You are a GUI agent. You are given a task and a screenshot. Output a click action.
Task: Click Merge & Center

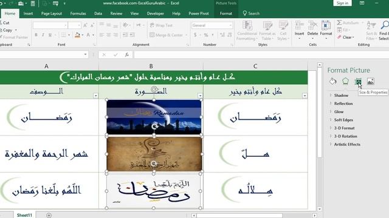click(x=167, y=35)
